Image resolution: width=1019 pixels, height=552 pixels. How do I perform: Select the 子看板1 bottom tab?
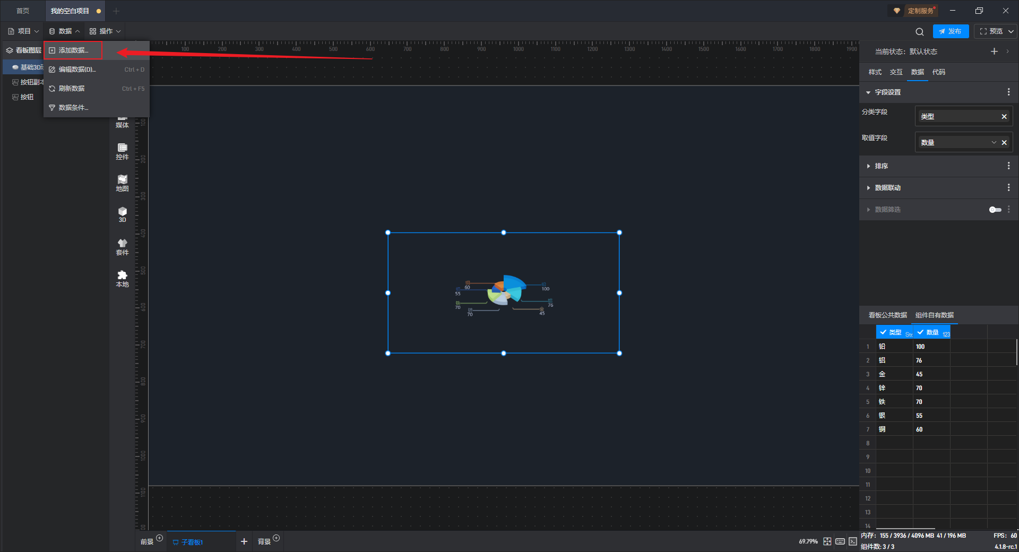point(201,542)
